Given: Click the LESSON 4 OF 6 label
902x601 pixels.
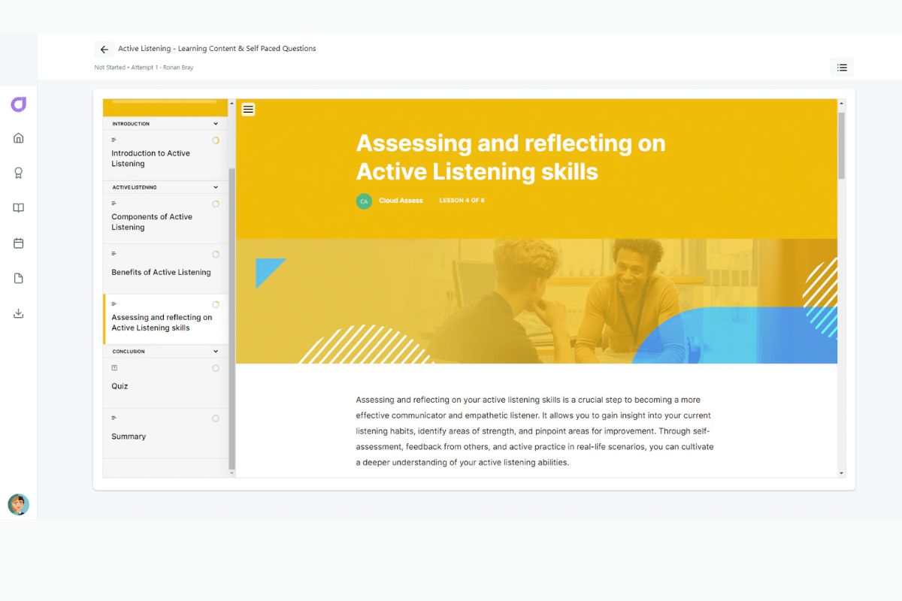Looking at the screenshot, I should [x=462, y=201].
